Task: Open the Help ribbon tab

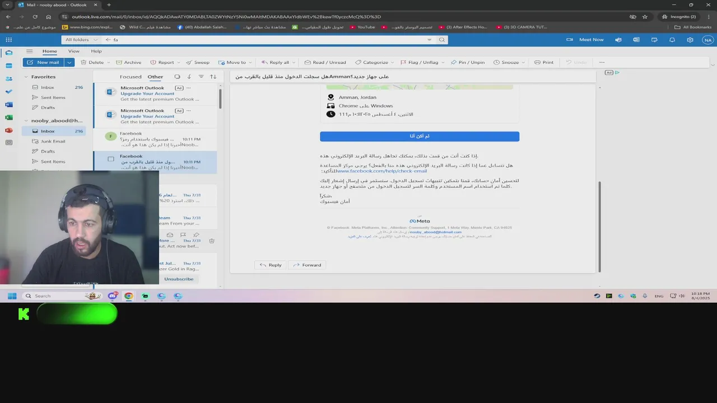Action: pyautogui.click(x=96, y=51)
